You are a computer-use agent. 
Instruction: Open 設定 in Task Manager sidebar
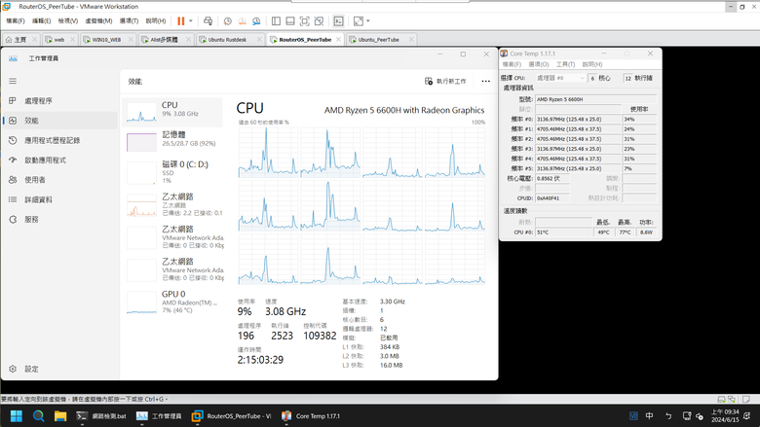pyautogui.click(x=59, y=369)
